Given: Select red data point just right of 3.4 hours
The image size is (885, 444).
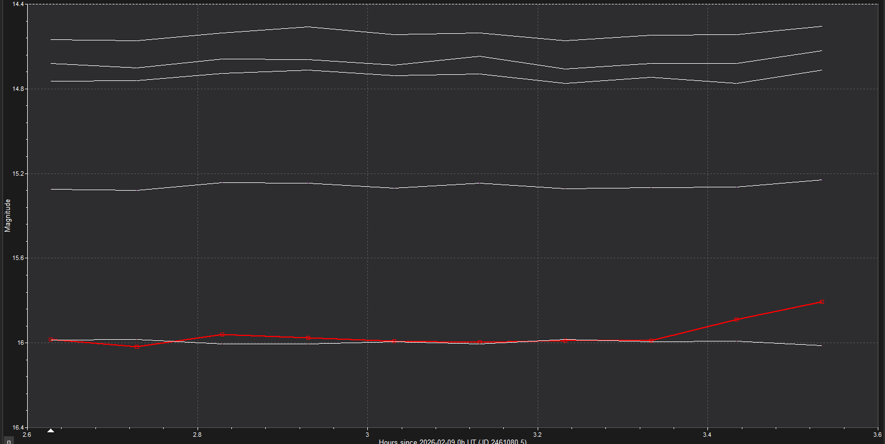Looking at the screenshot, I should pos(736,319).
